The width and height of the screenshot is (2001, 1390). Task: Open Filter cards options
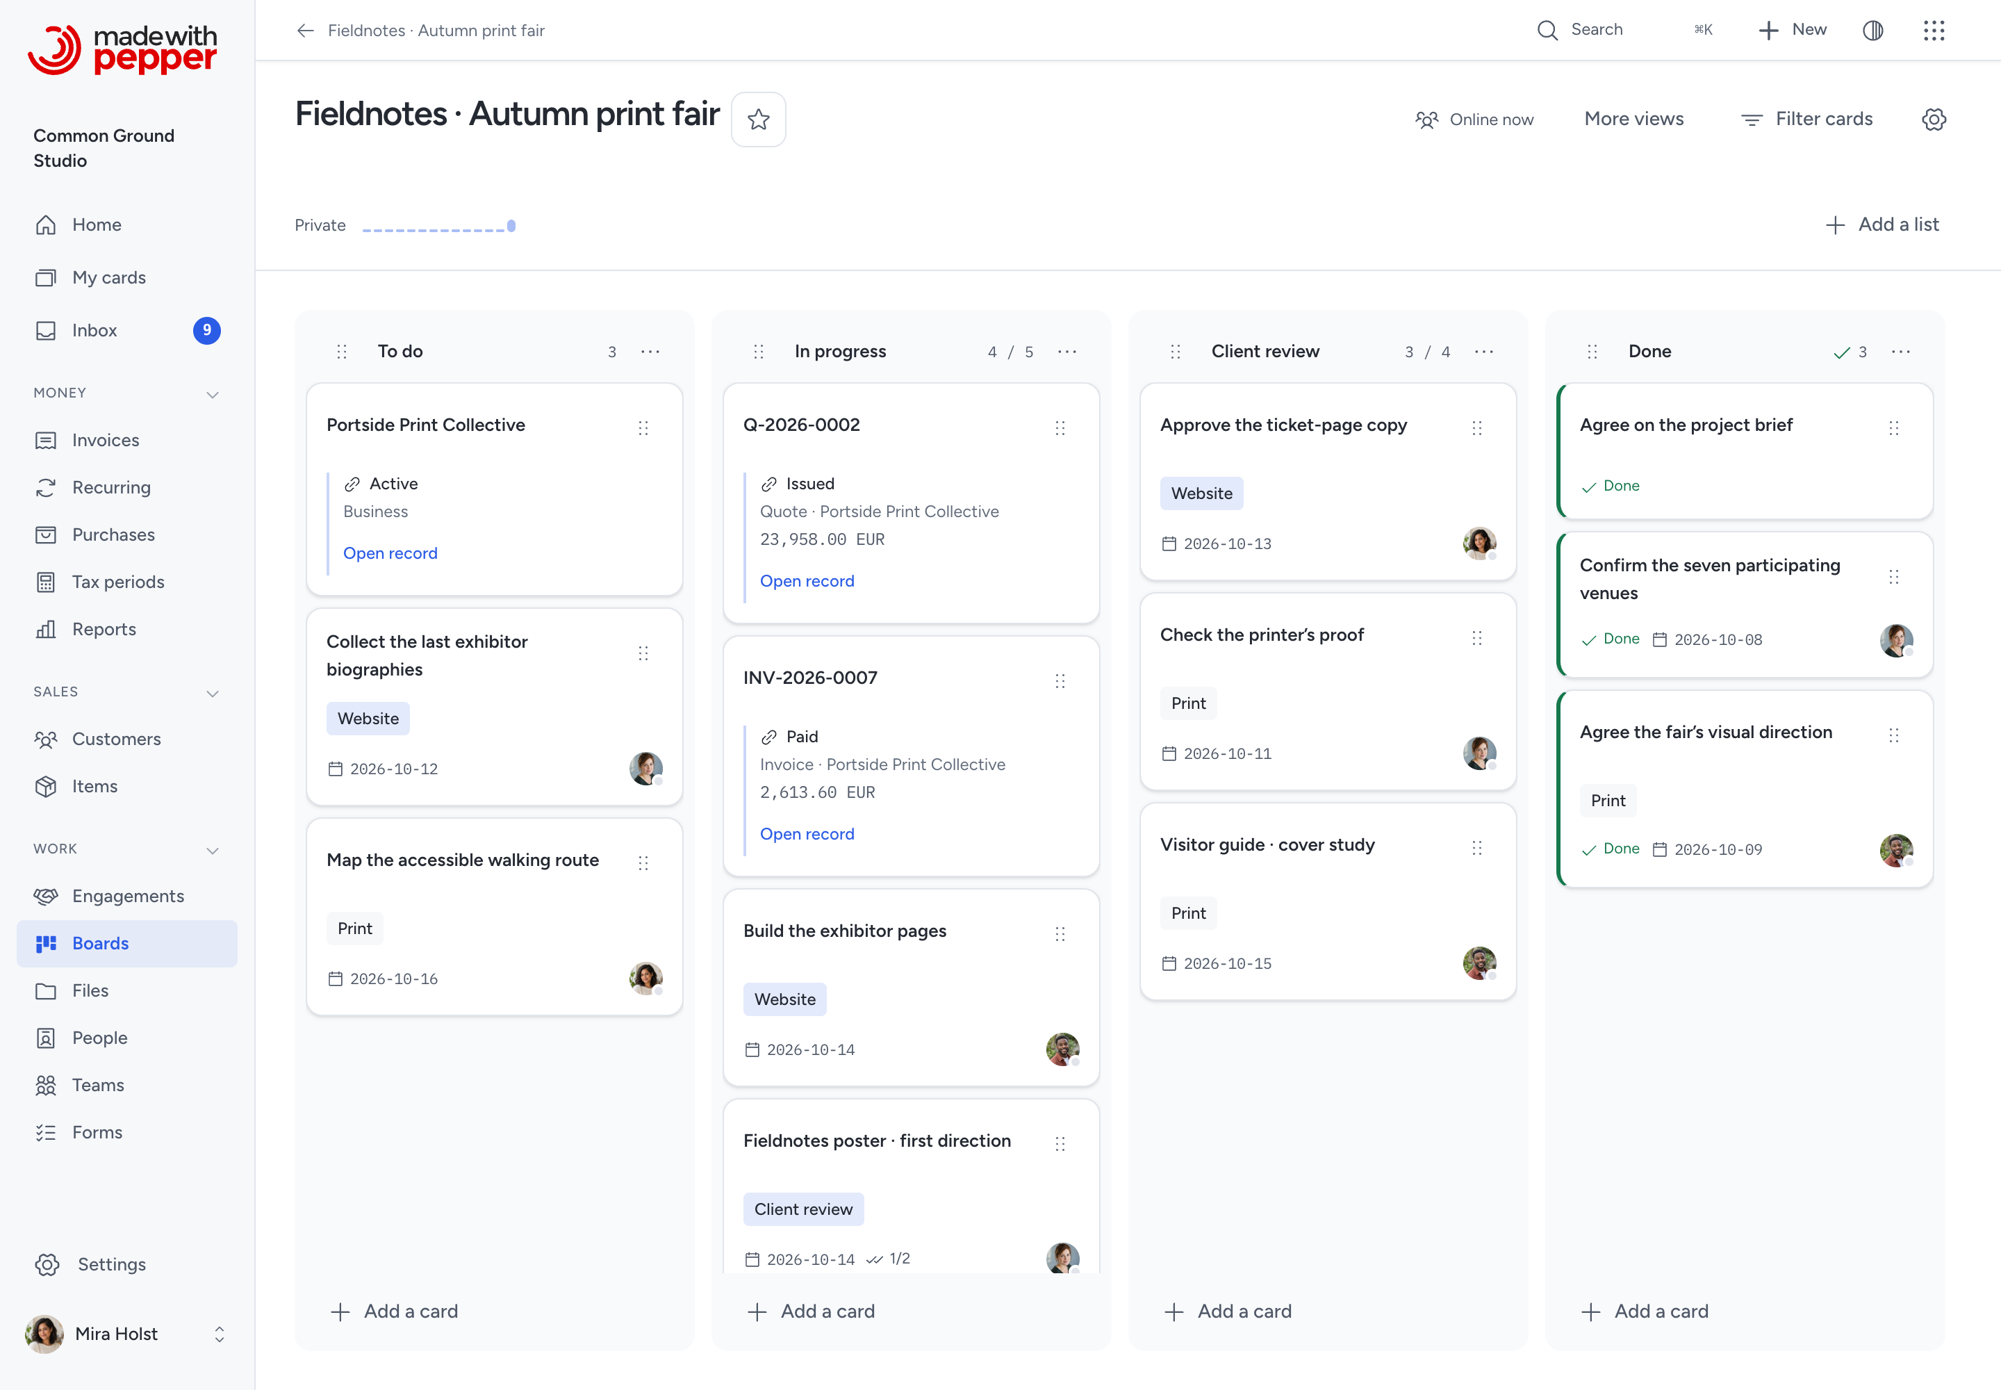click(x=1807, y=120)
